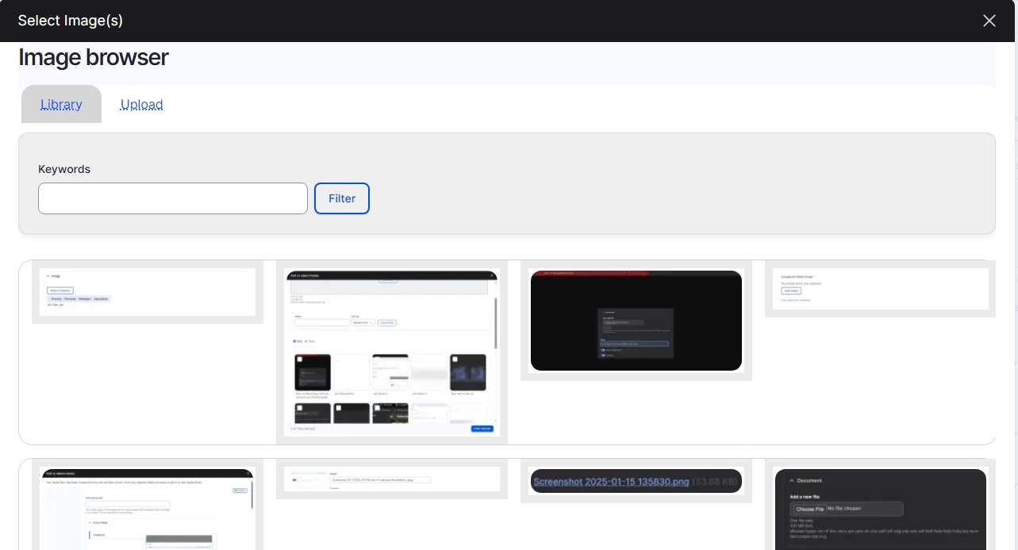Select the thumbnail showing Screenshot 2025-01-15 135830.png
1018x550 pixels.
(636, 481)
